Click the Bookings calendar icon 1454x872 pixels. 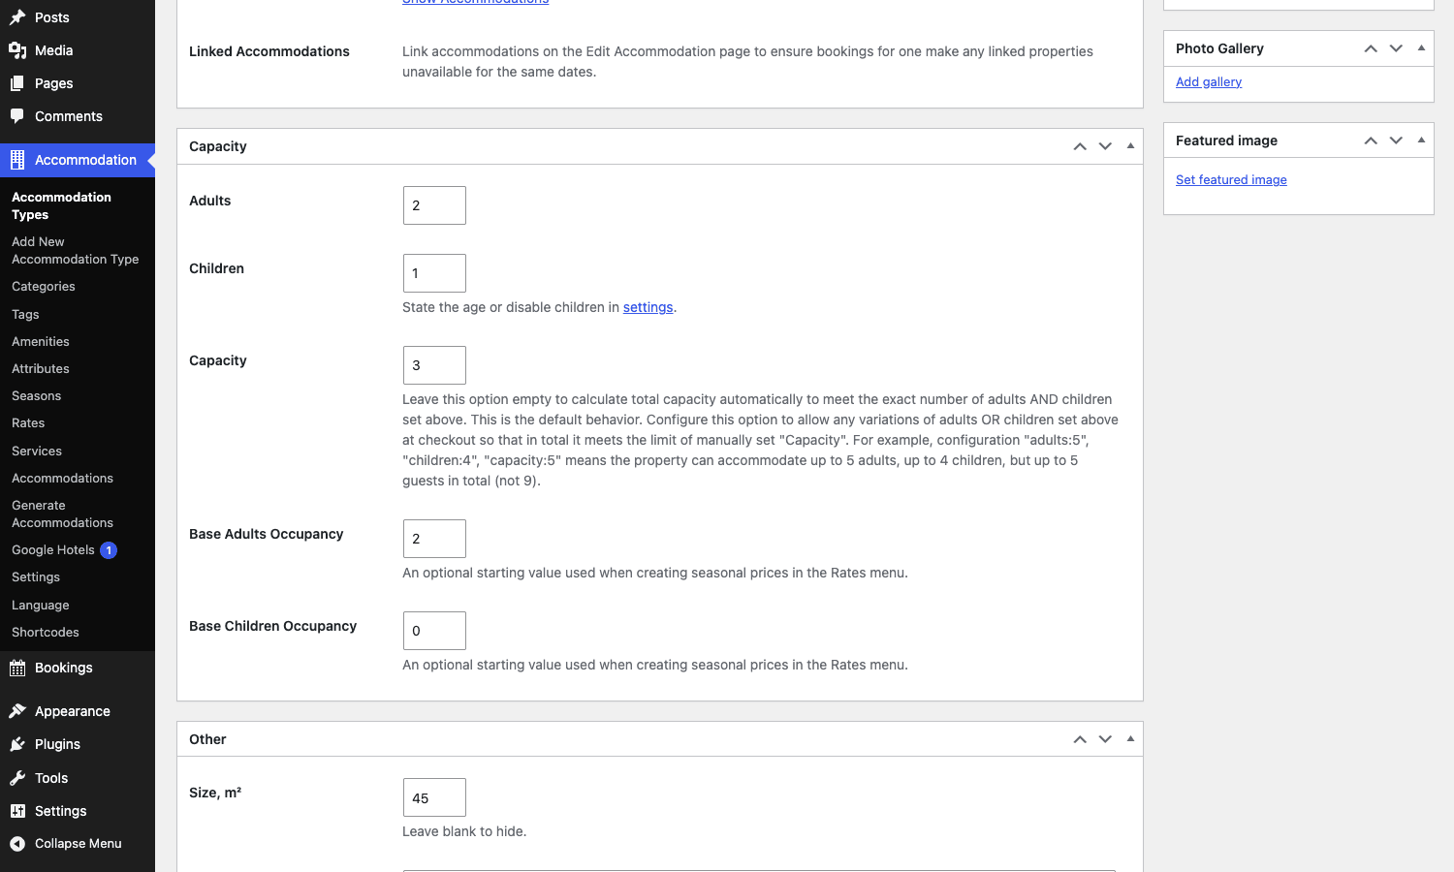click(17, 668)
